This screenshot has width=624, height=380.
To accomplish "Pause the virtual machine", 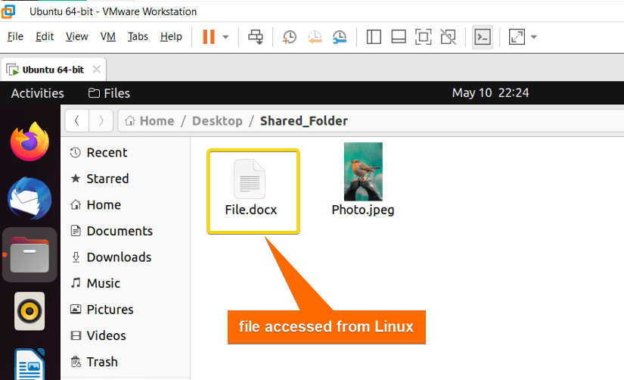I will click(209, 37).
